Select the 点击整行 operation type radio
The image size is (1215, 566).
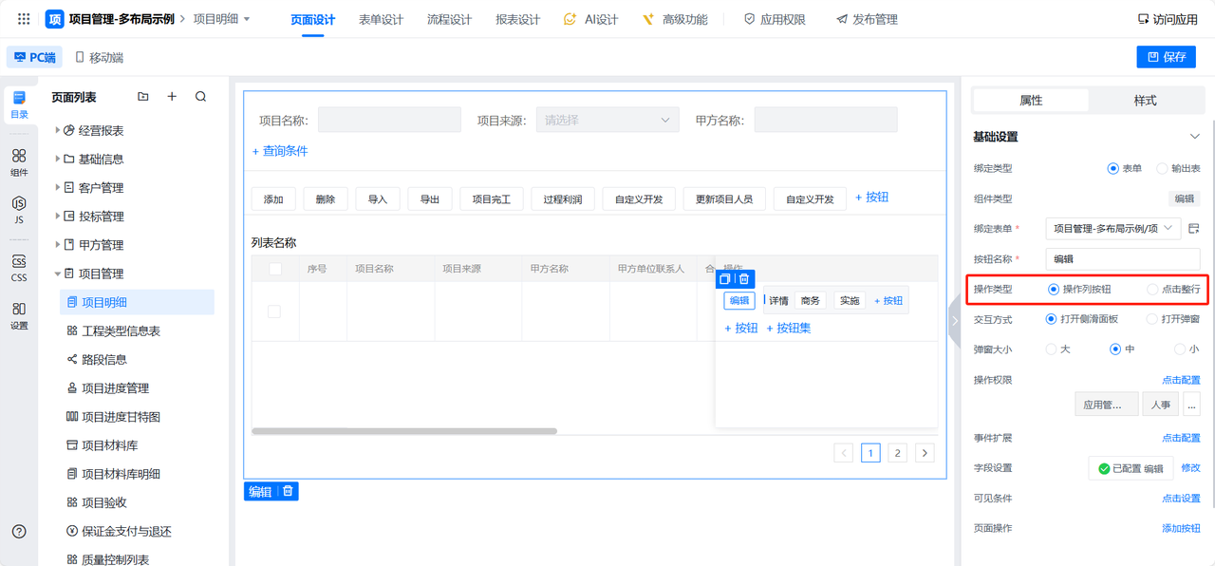tap(1152, 289)
